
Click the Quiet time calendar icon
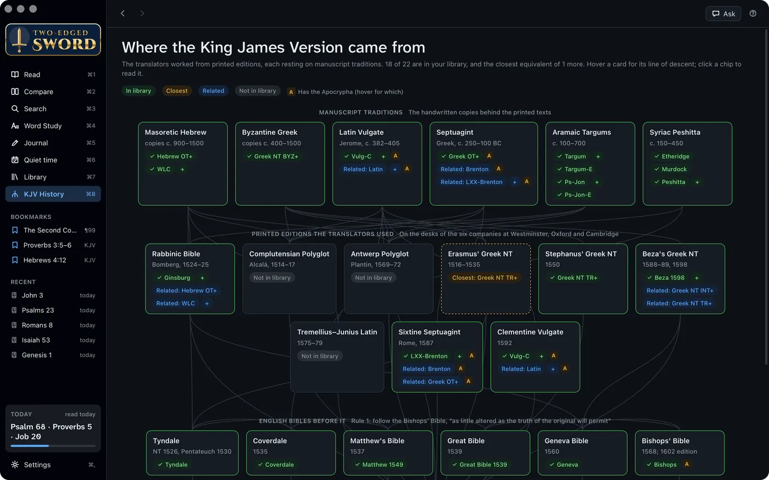[15, 160]
